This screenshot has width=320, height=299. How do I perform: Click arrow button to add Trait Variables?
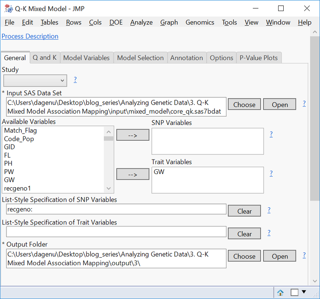coord(132,174)
